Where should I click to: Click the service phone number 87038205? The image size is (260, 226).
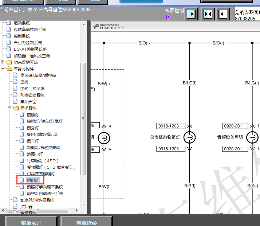245,19
